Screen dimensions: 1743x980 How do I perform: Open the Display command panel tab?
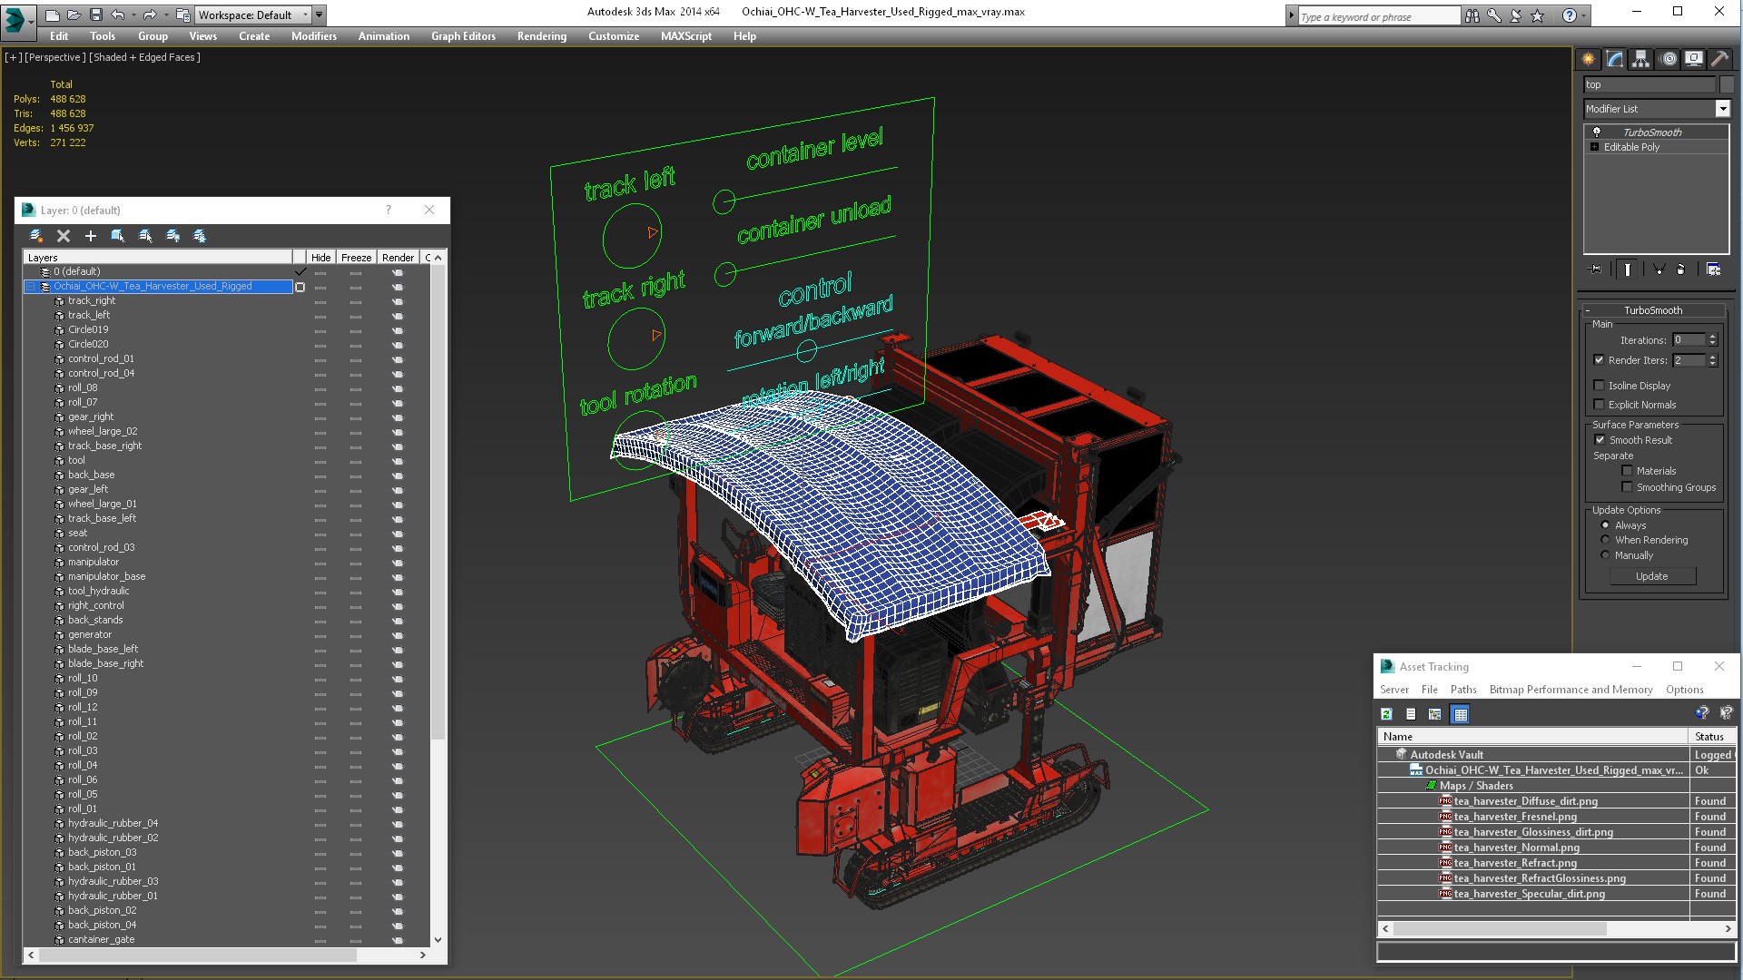coord(1694,59)
